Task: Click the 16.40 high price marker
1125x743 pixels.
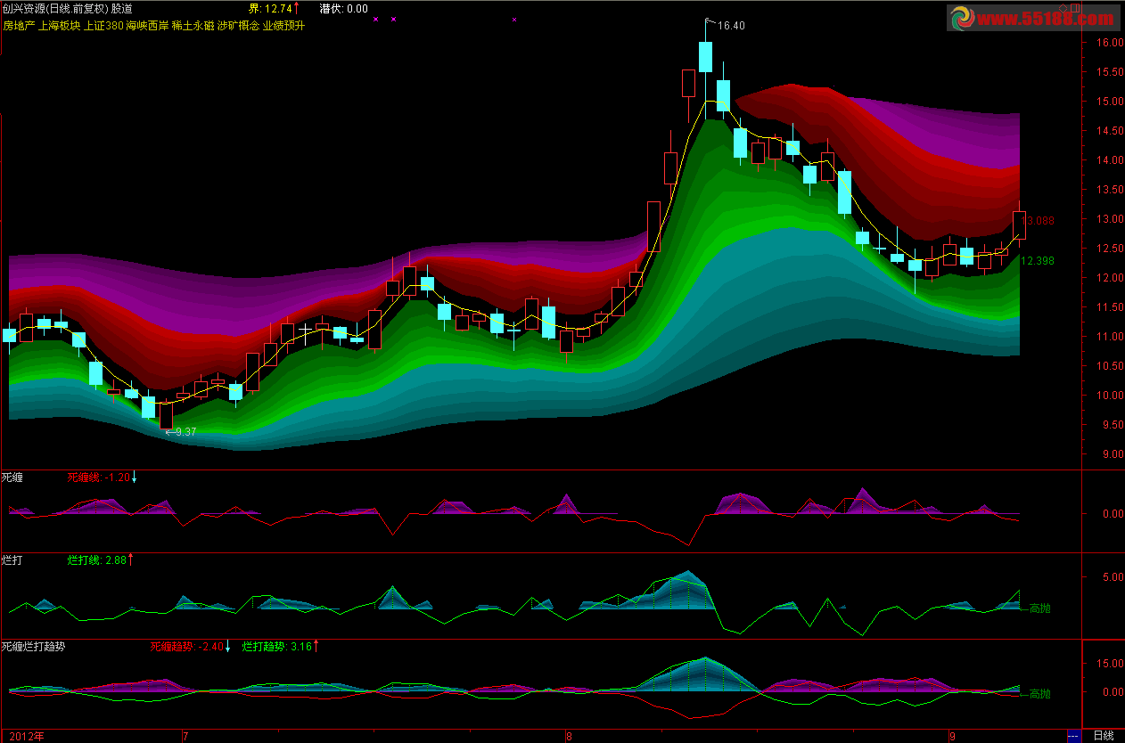Action: (x=729, y=26)
